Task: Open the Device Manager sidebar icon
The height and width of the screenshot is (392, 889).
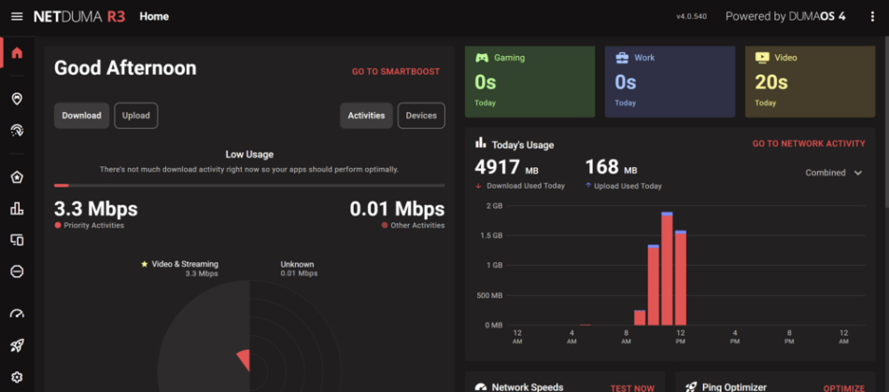Action: point(17,240)
